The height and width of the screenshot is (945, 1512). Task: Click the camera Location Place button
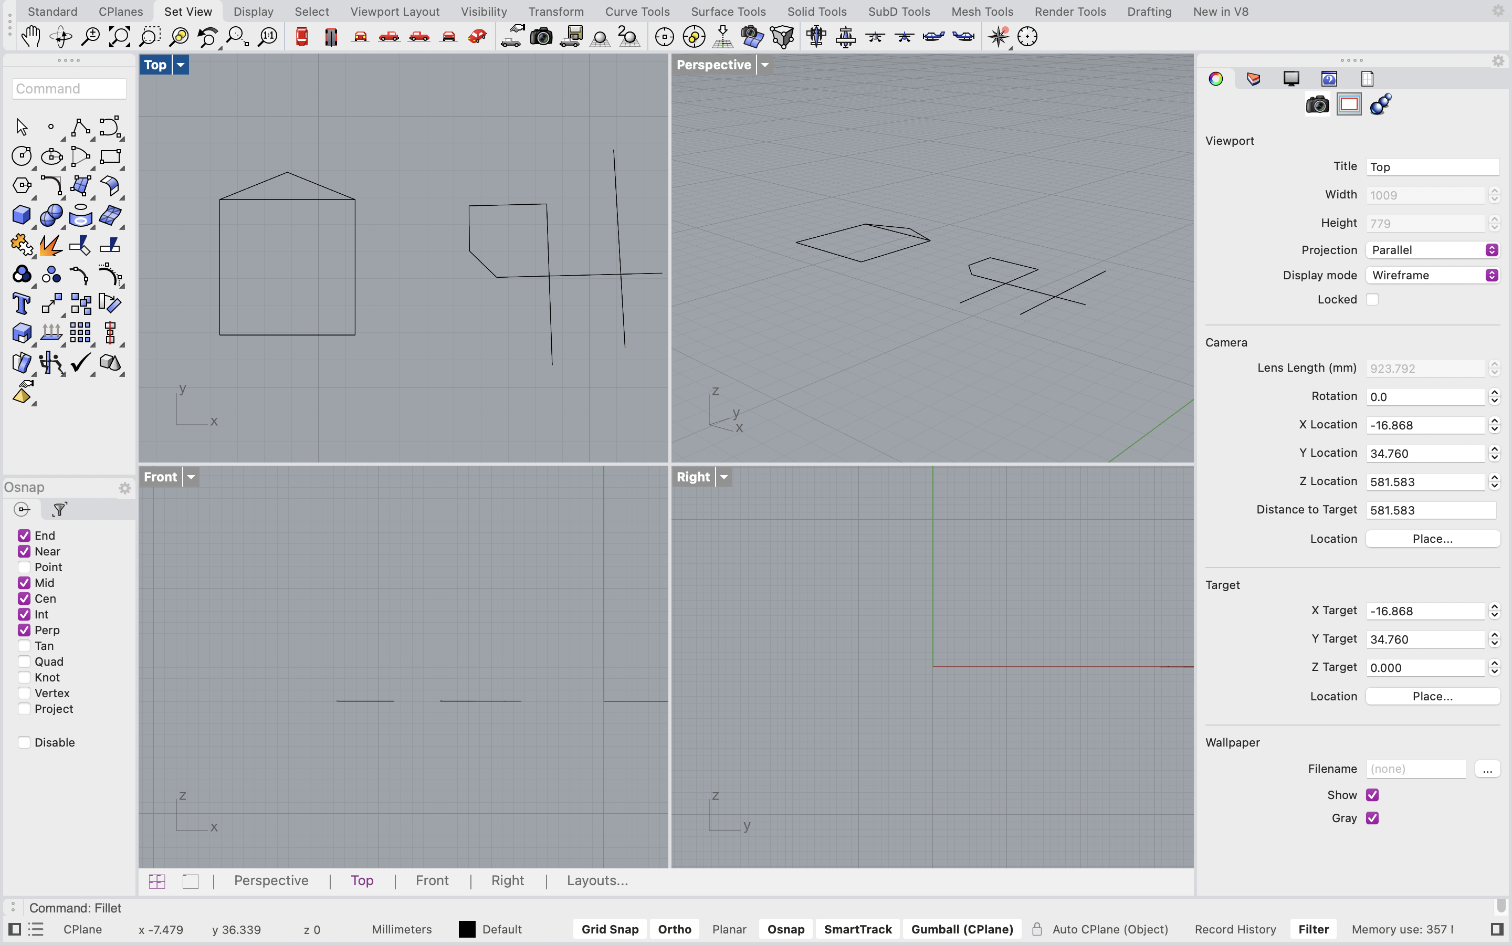pyautogui.click(x=1431, y=538)
